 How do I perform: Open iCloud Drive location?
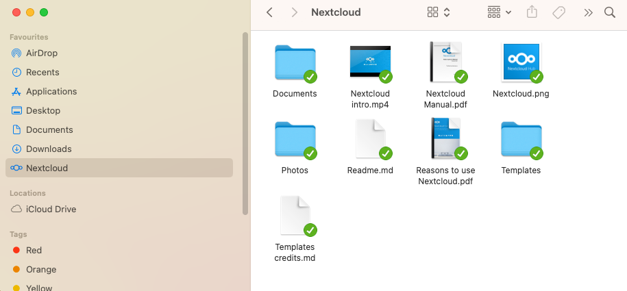(x=119, y=209)
